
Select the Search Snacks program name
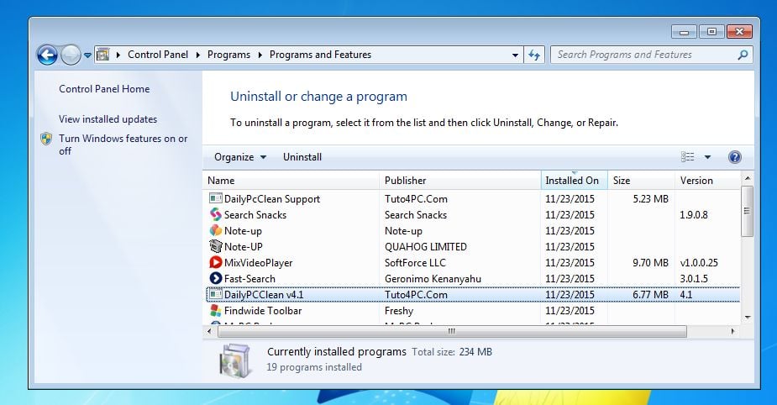pyautogui.click(x=255, y=214)
